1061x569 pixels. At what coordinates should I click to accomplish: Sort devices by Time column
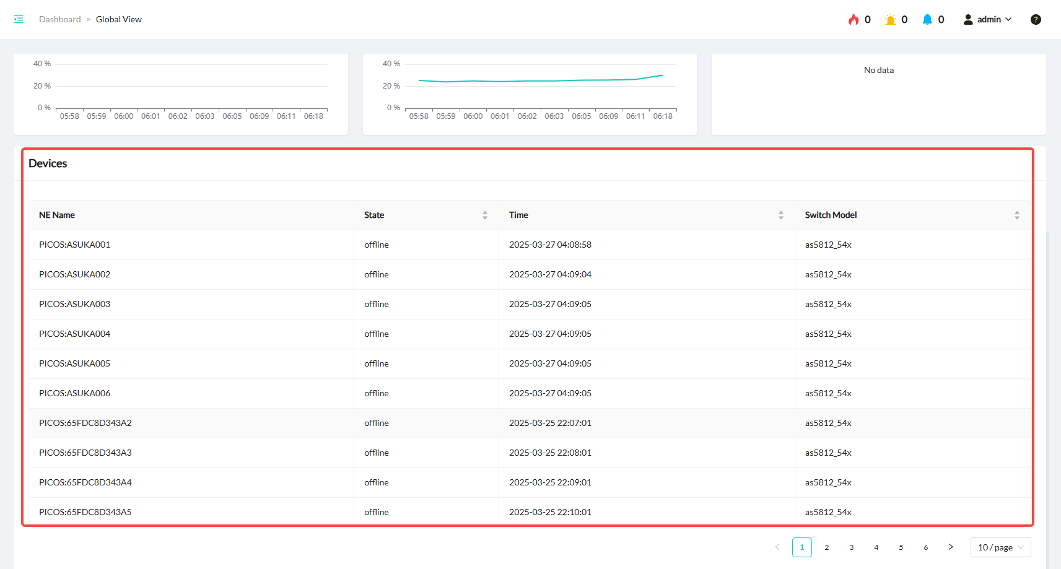pyautogui.click(x=781, y=215)
